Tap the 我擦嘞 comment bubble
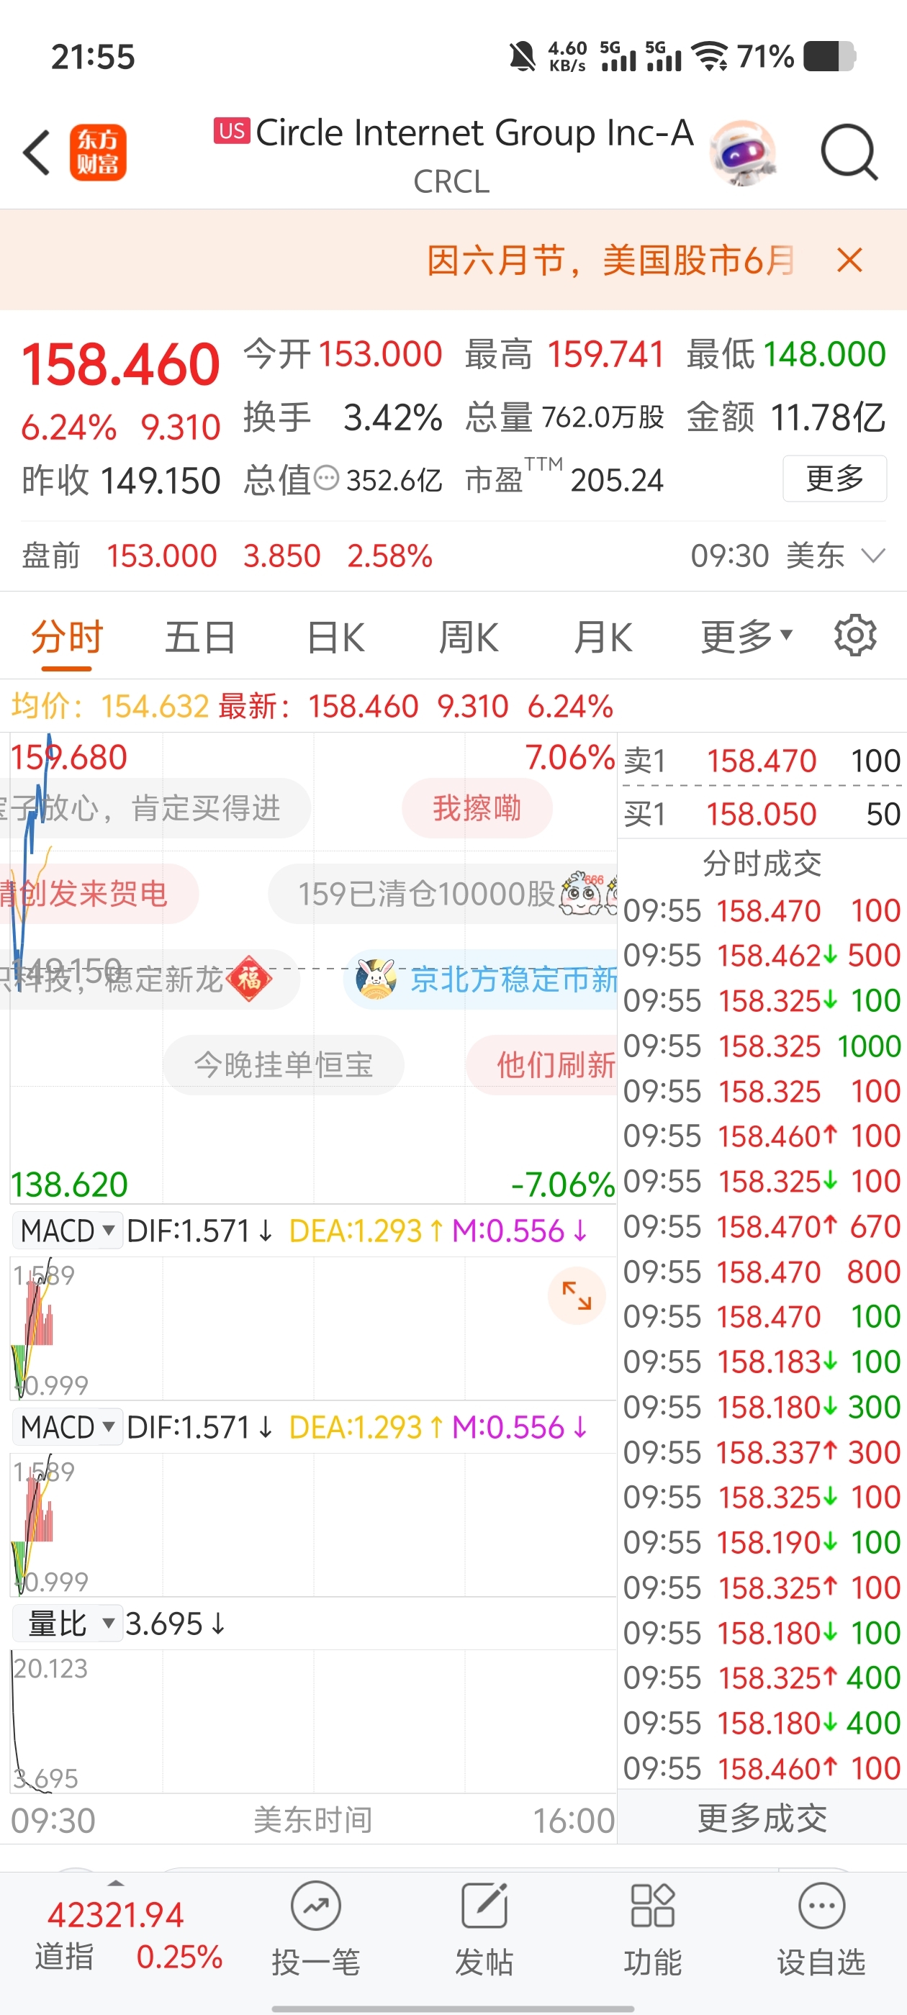Viewport: 907px width, 2015px height. pos(477,808)
